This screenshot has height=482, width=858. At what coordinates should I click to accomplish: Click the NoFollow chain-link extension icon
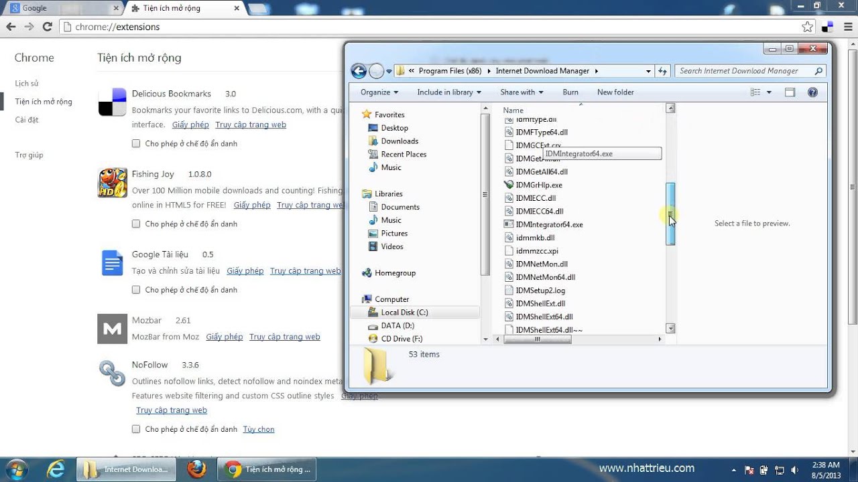click(113, 373)
